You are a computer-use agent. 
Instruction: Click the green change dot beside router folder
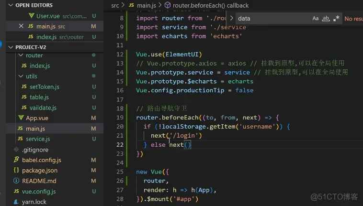[x=93, y=55]
